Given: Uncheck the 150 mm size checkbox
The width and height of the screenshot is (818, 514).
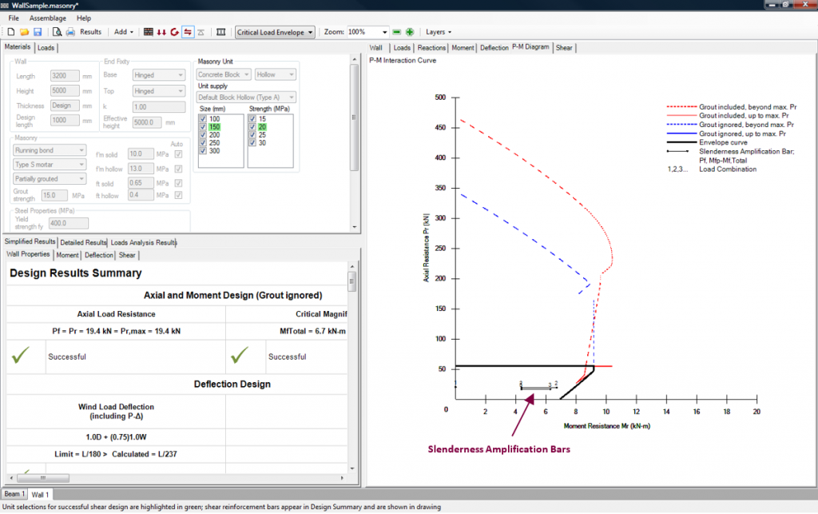Looking at the screenshot, I should click(203, 127).
